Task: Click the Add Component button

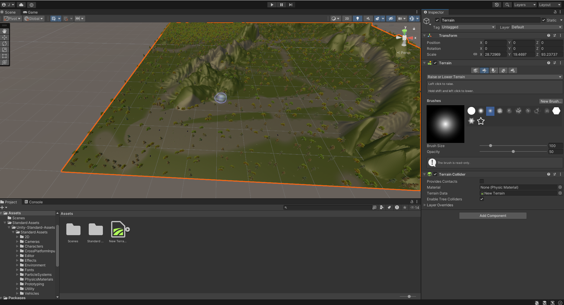Action: [x=493, y=216]
